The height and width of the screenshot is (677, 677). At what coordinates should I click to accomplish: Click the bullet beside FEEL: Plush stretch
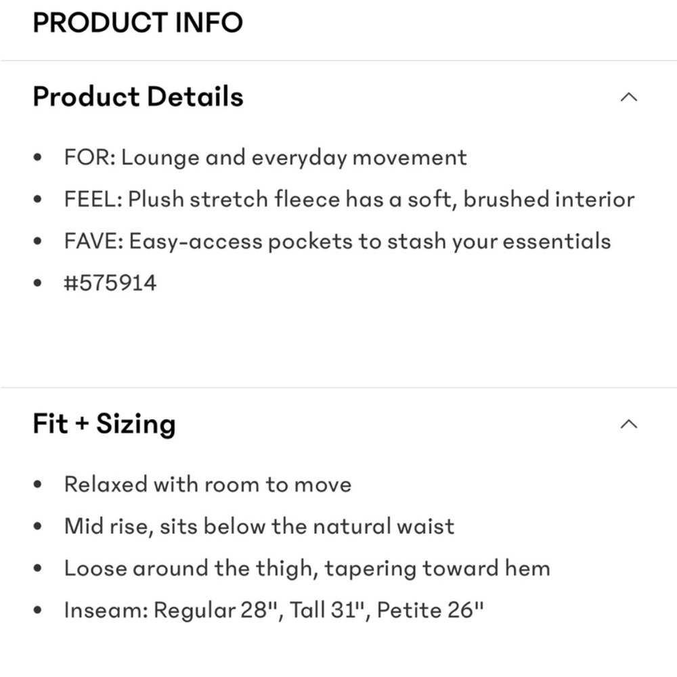click(x=37, y=199)
